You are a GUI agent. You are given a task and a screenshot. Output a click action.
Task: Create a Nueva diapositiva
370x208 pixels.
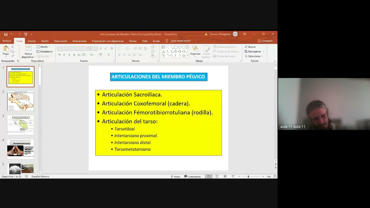coord(28,52)
